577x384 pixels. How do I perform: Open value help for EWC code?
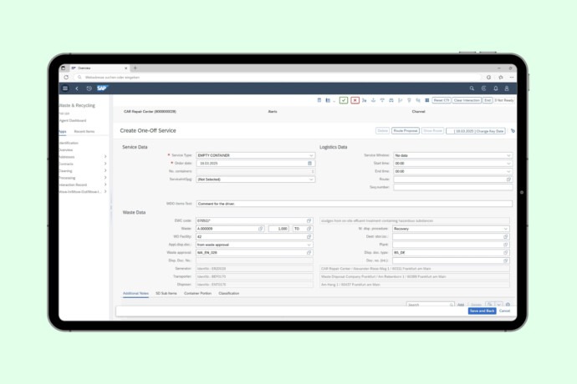tap(311, 220)
